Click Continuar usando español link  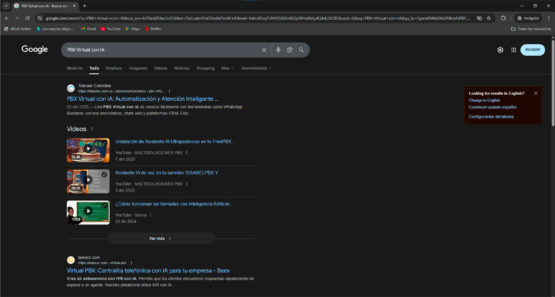tap(493, 107)
